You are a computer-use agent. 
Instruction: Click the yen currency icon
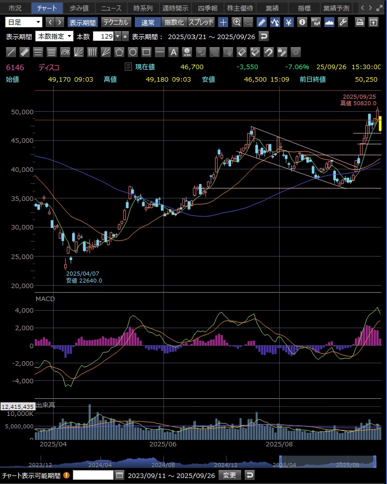click(289, 22)
